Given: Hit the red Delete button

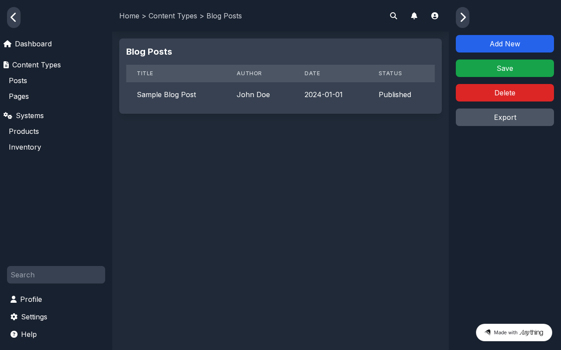Looking at the screenshot, I should [505, 93].
